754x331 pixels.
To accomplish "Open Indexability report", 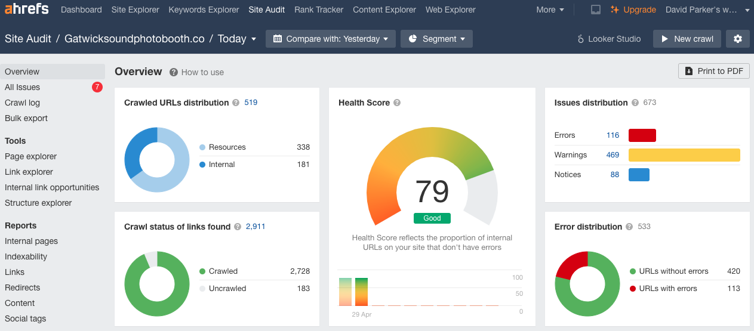I will [26, 256].
